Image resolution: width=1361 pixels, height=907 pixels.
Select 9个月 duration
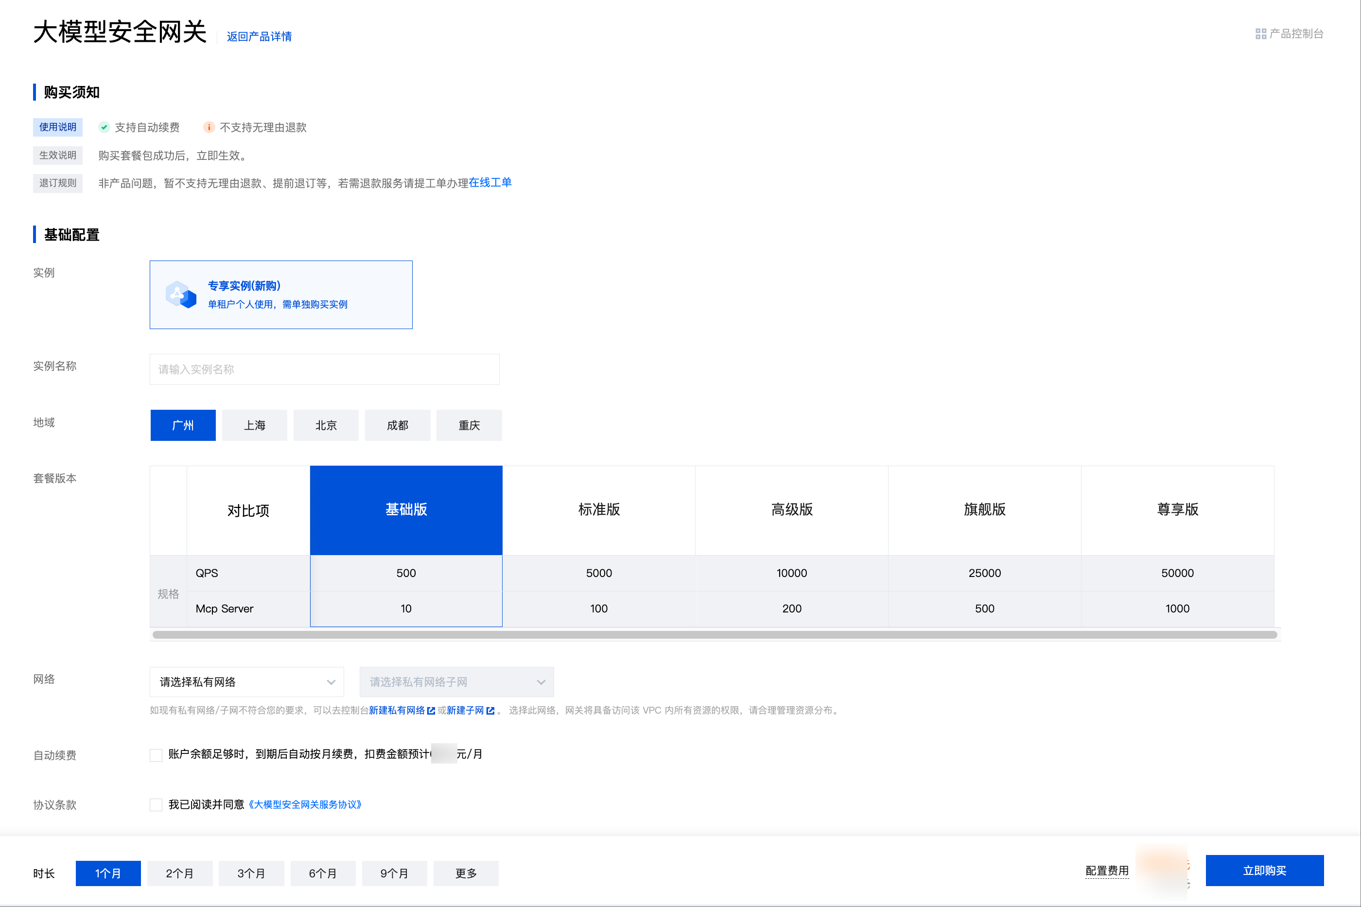[x=395, y=873]
